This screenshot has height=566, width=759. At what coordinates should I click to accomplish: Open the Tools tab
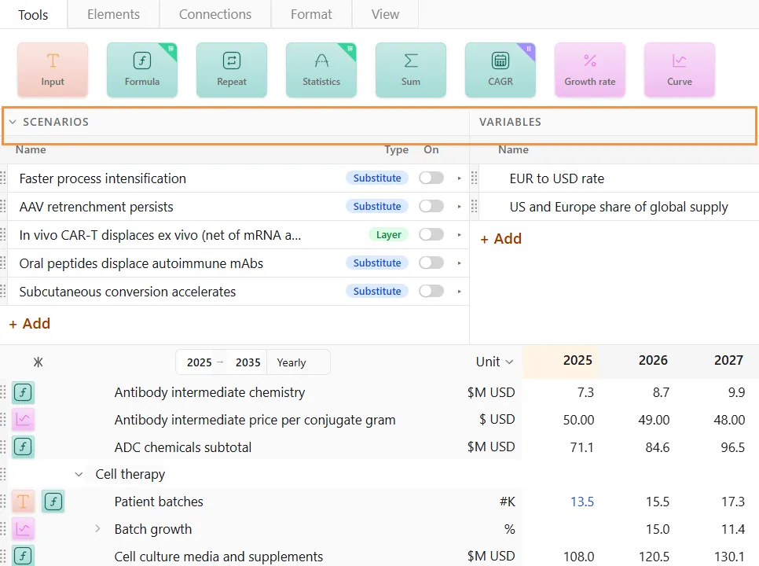(34, 14)
